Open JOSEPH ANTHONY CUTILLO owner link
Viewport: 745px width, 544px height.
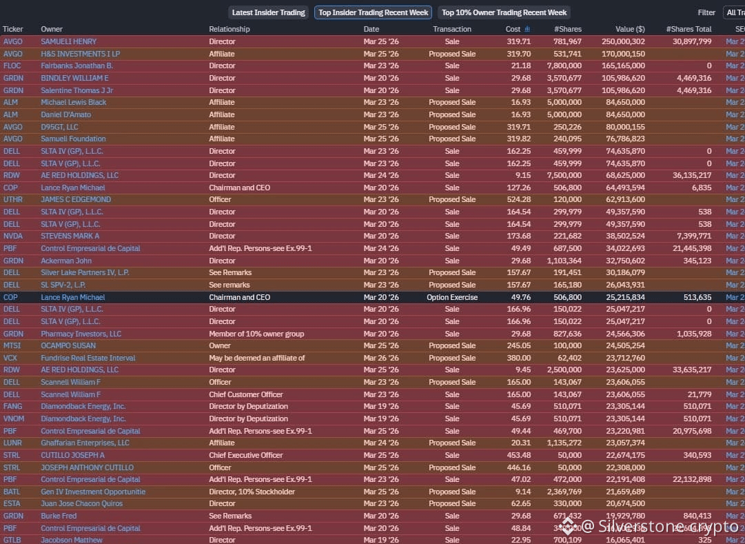(88, 467)
